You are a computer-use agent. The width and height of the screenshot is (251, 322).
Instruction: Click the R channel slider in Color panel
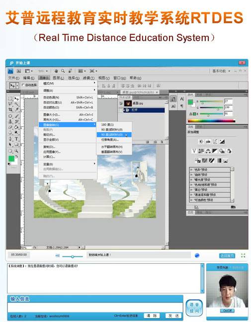click(x=211, y=102)
